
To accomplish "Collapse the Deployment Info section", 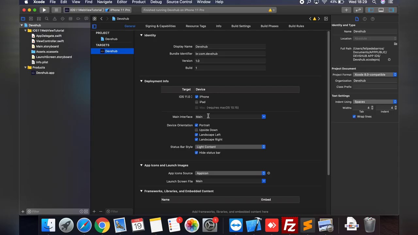I will tap(141, 81).
